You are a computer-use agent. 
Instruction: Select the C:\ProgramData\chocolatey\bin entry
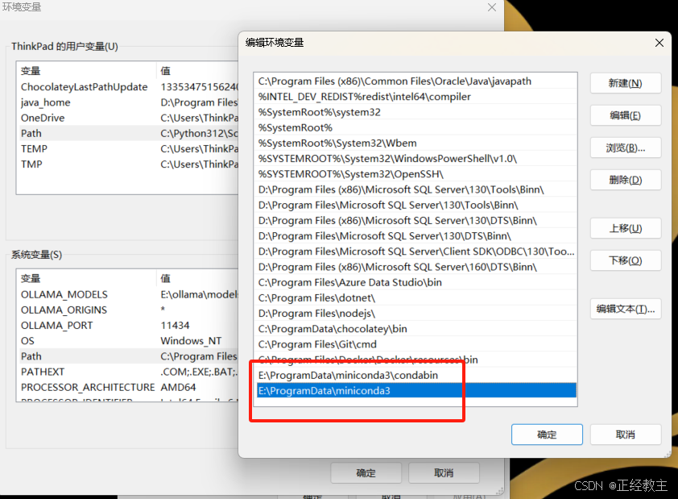point(416,329)
